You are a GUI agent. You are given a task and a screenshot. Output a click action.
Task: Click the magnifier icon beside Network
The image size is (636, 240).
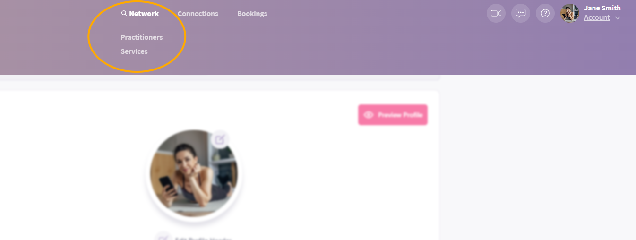coord(124,14)
